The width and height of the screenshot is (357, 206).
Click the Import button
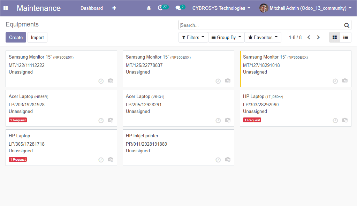[37, 37]
